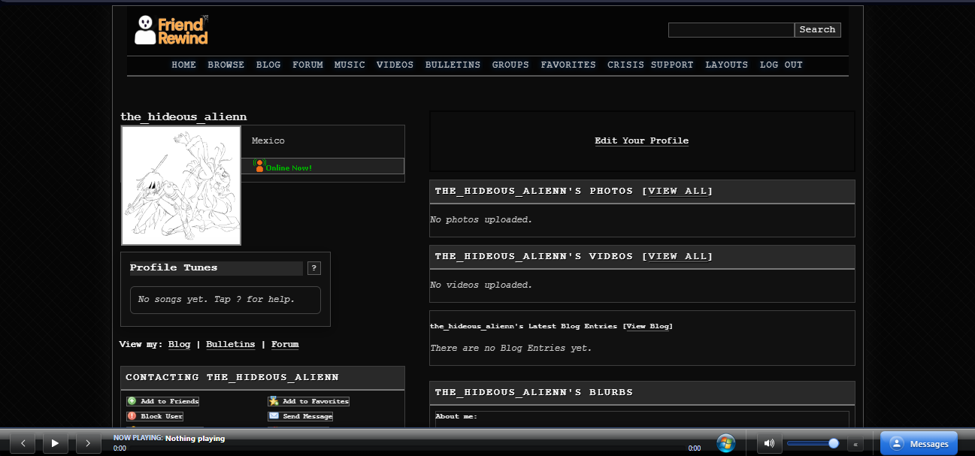Viewport: 975px width, 456px height.
Task: Open FAVORITES in navigation
Action: pyautogui.click(x=568, y=65)
